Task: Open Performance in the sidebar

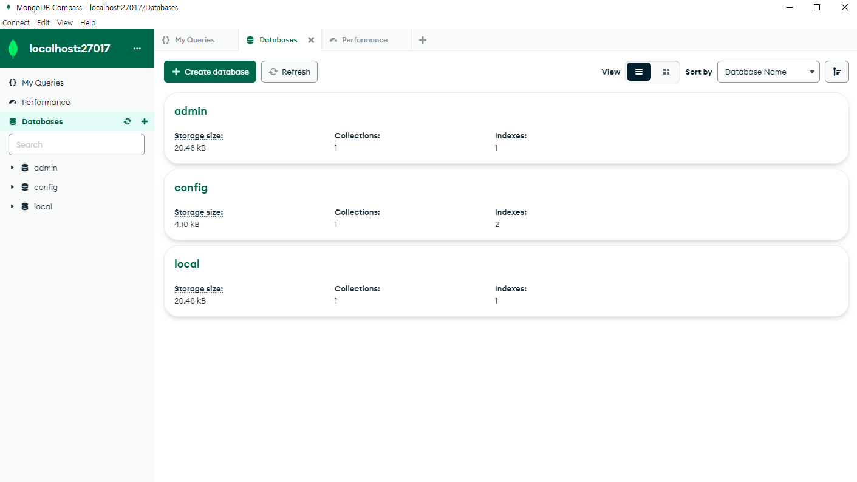Action: coord(77,102)
